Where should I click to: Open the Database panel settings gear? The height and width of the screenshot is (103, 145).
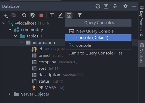125,6
